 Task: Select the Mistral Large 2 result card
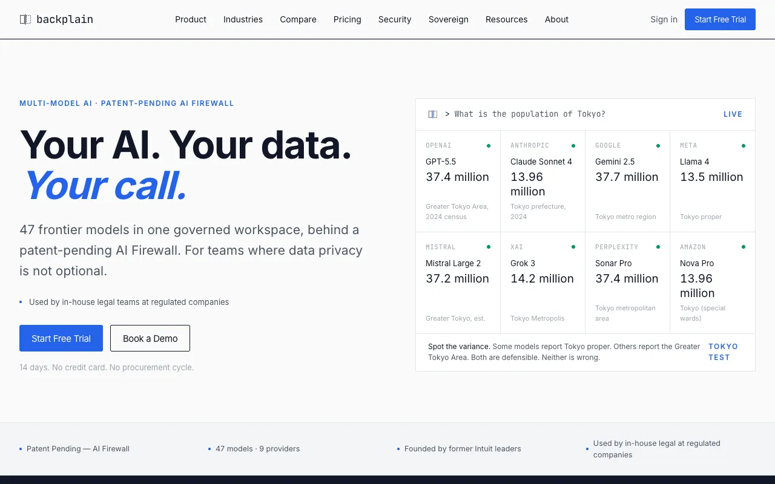tap(458, 283)
